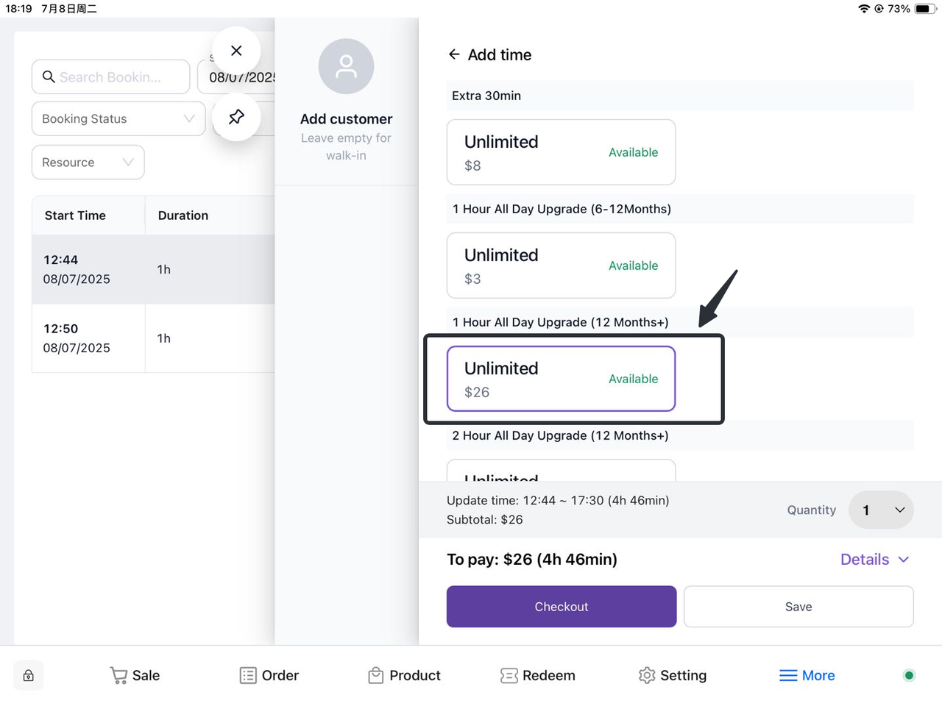The height and width of the screenshot is (706, 942).
Task: Open the More menu
Action: (807, 675)
